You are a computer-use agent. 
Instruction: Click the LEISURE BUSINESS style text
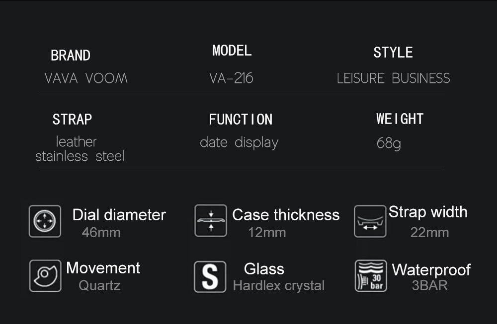[393, 78]
